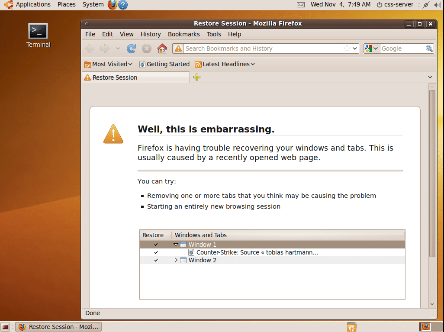Viewport: 444px width, 332px height.
Task: Click the "Done" status bar text
Action: [x=93, y=313]
